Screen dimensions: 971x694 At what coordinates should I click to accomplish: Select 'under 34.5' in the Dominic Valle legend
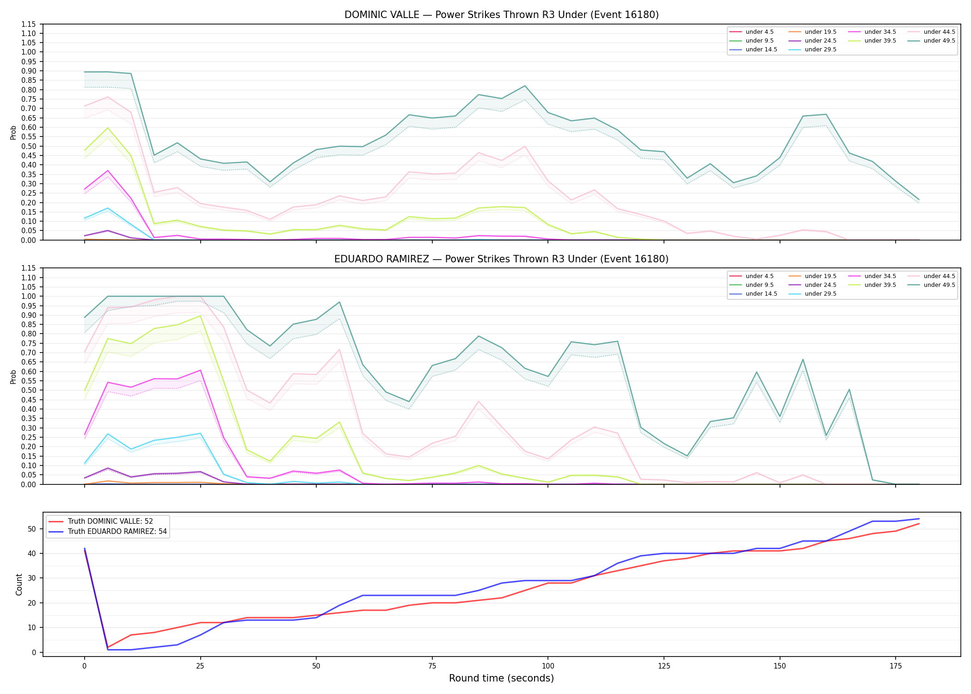(x=880, y=32)
